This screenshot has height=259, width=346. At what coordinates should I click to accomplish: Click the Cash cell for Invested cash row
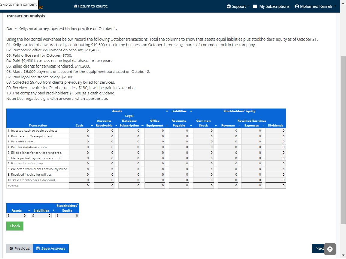[80, 130]
